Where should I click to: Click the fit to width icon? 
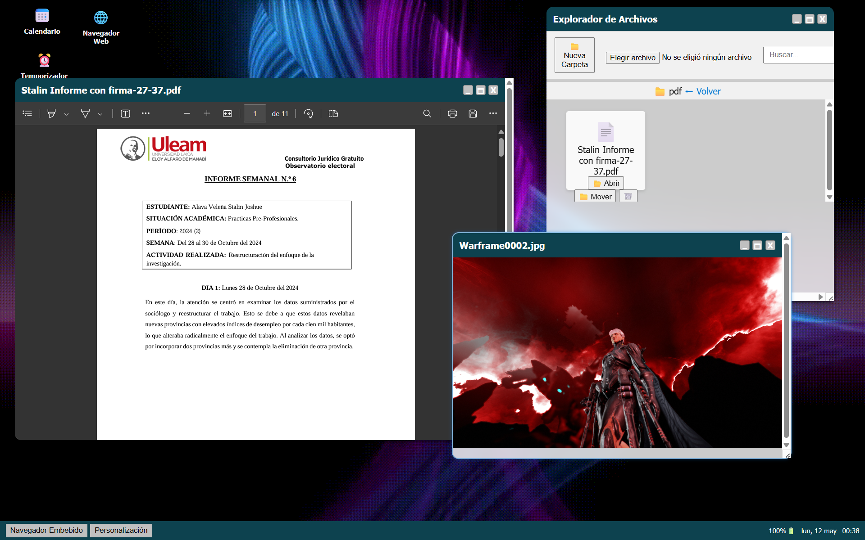[x=228, y=114]
